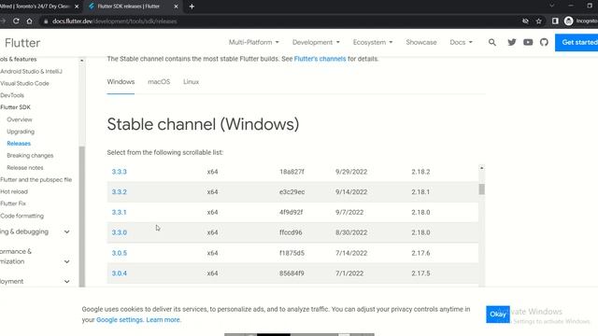Screen dimensions: 598x336
Task: Open Upgrading in sidebar
Action: point(21,132)
